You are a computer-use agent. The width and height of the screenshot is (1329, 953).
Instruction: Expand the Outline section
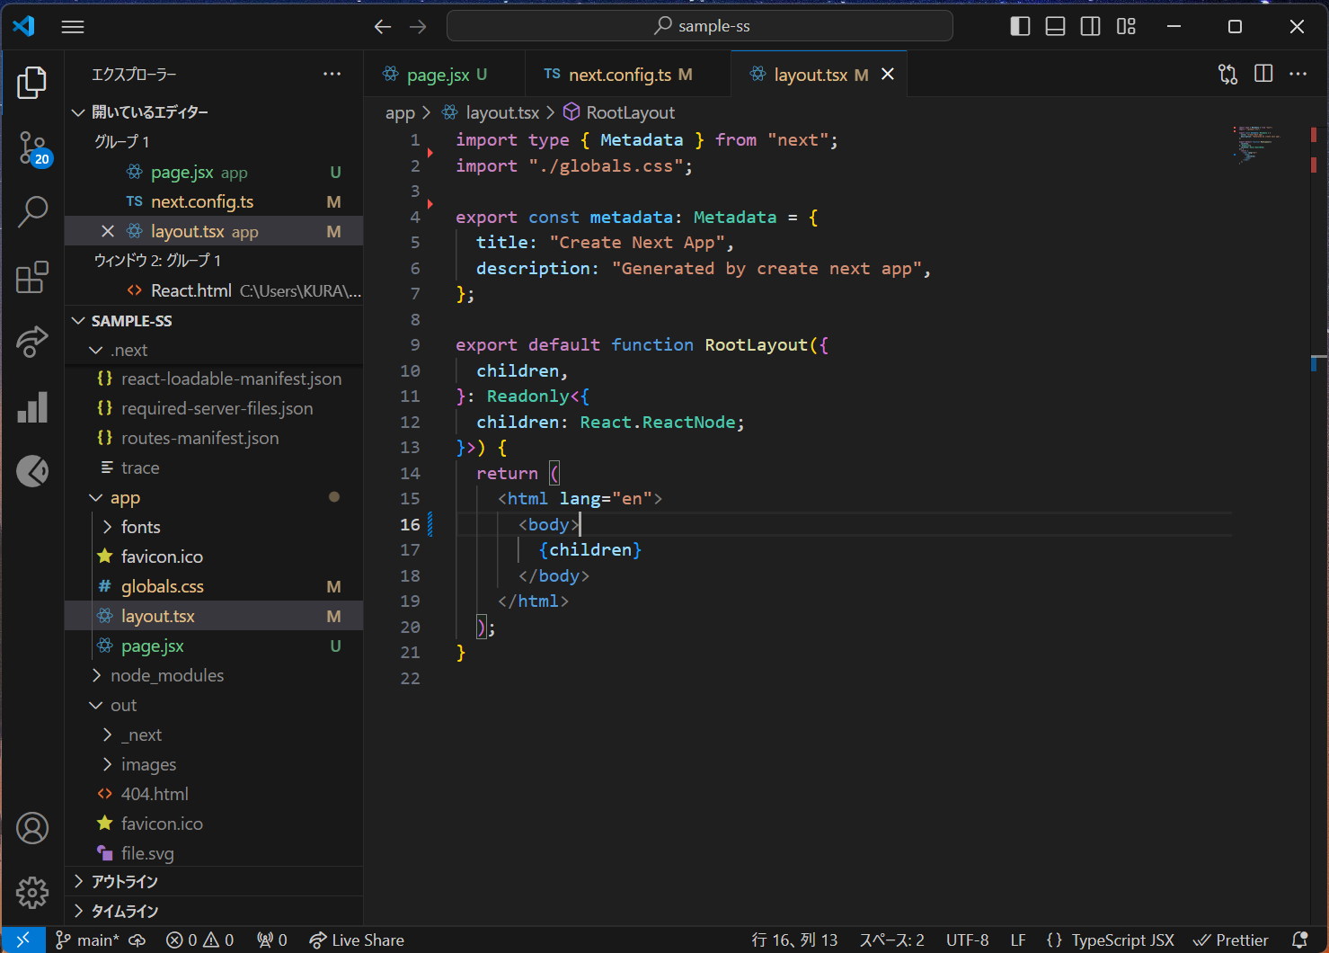click(214, 881)
